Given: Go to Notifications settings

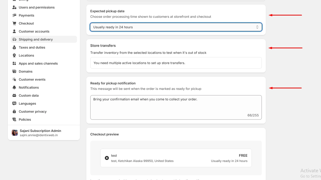Looking at the screenshot, I should (x=44, y=87).
